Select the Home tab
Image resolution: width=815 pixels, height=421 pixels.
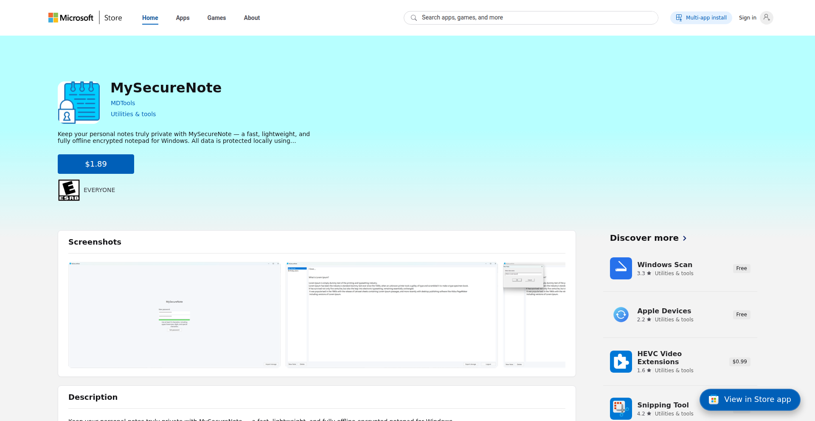(x=150, y=18)
